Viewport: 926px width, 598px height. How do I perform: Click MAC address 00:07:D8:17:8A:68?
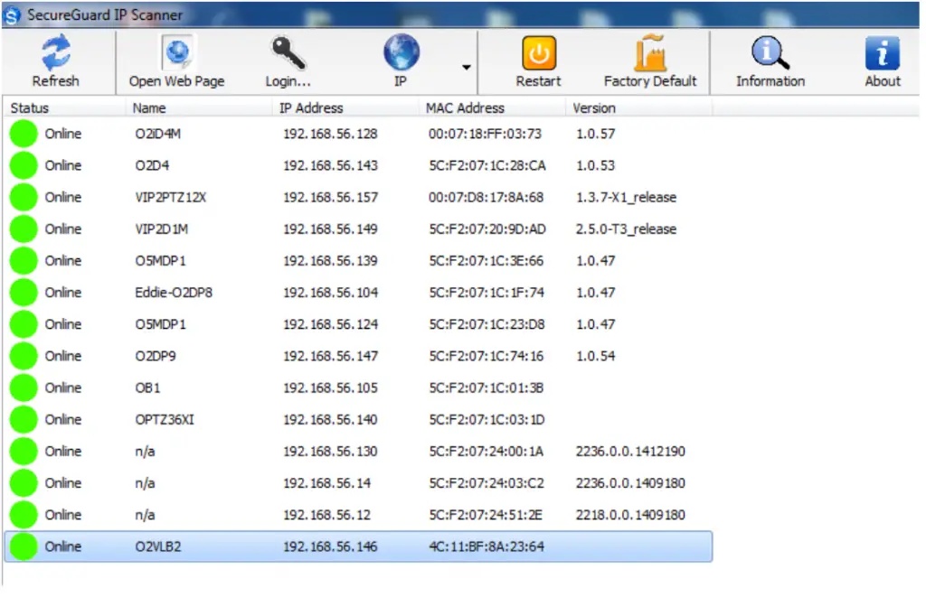click(x=486, y=198)
